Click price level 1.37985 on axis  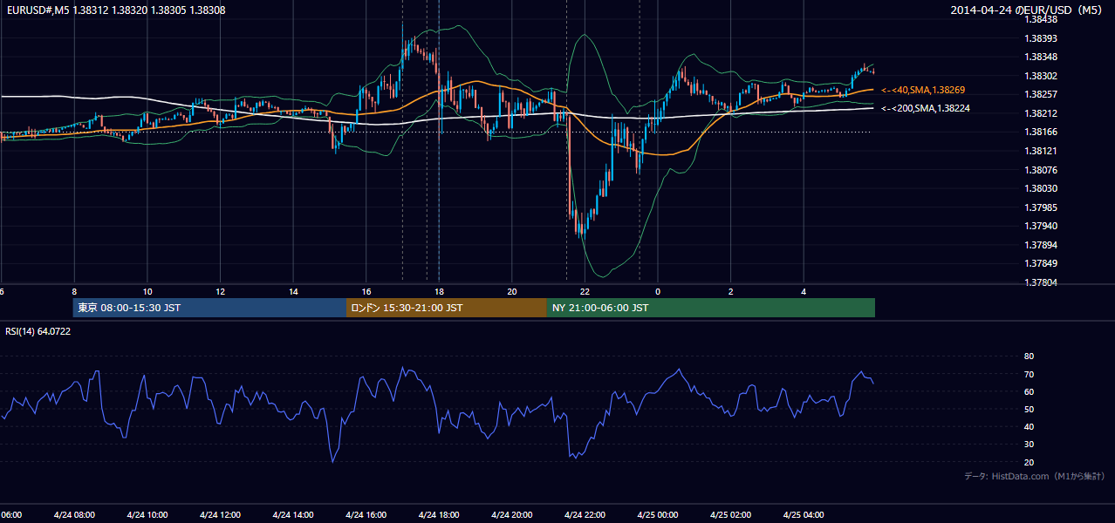[x=1040, y=207]
